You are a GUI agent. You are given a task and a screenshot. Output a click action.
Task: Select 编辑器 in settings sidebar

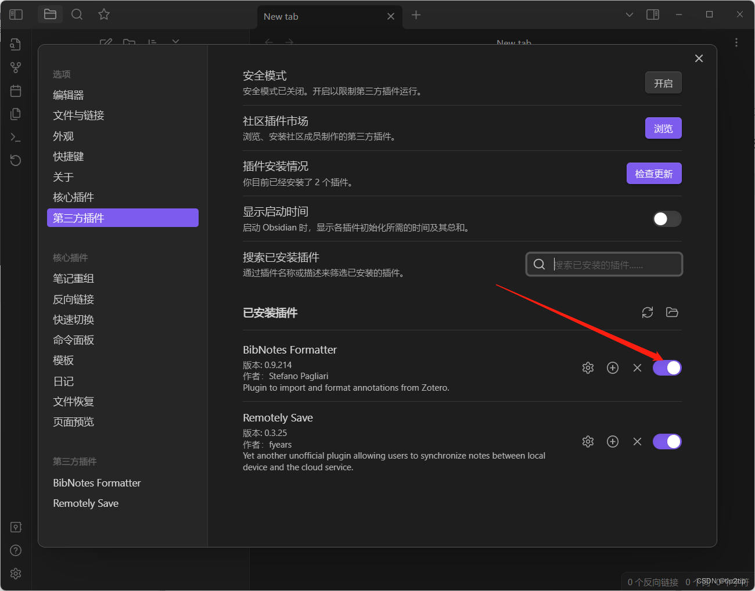coord(123,95)
